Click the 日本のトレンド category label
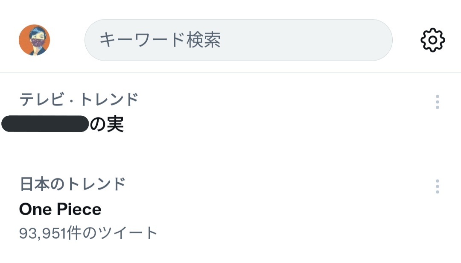 [x=72, y=184]
